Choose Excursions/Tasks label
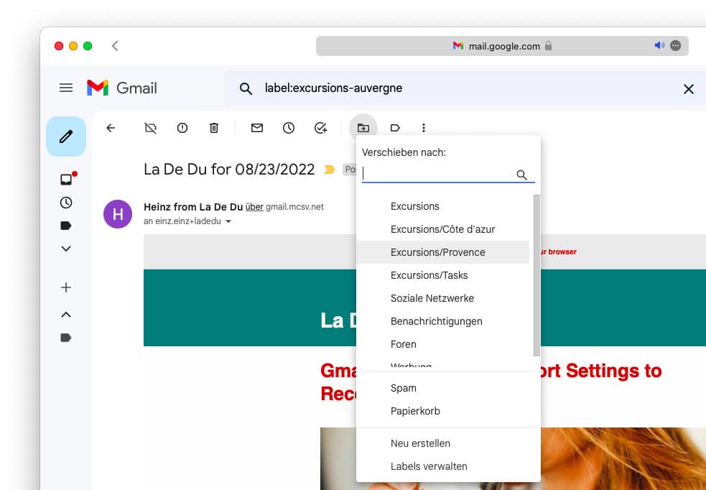The image size is (706, 490). [x=442, y=275]
